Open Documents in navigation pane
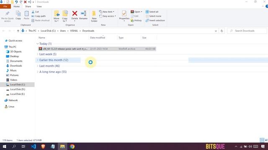The height and width of the screenshot is (150, 268). click(x=14, y=61)
